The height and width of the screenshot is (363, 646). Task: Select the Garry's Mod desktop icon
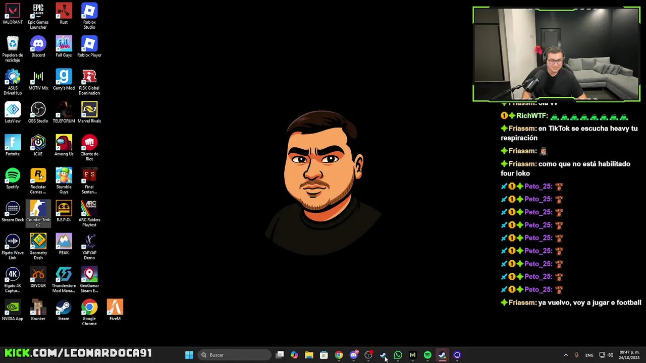(64, 80)
